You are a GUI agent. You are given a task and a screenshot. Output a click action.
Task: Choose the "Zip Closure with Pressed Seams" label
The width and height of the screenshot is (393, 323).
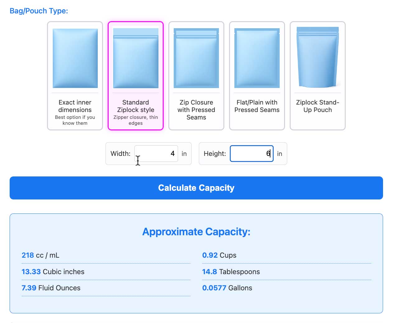tap(196, 110)
